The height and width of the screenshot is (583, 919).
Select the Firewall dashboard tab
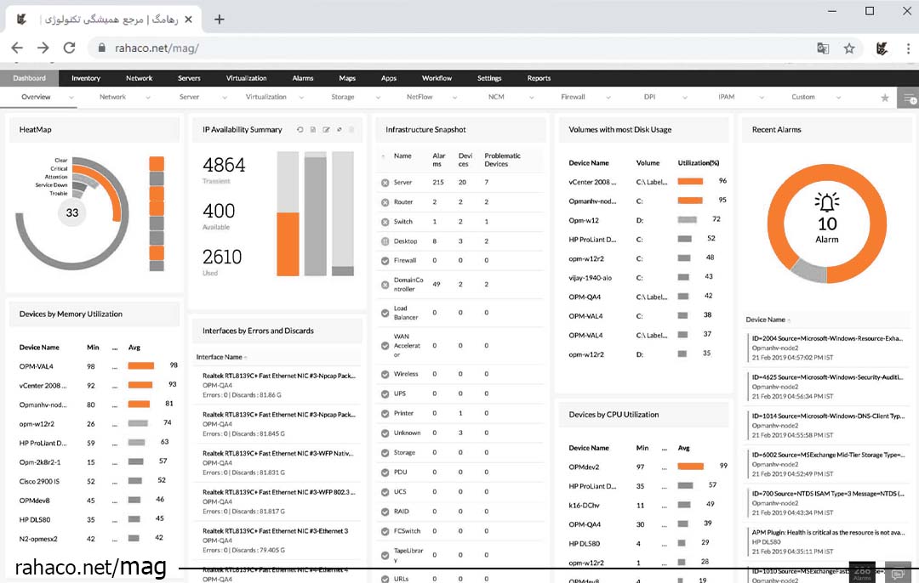pos(573,97)
